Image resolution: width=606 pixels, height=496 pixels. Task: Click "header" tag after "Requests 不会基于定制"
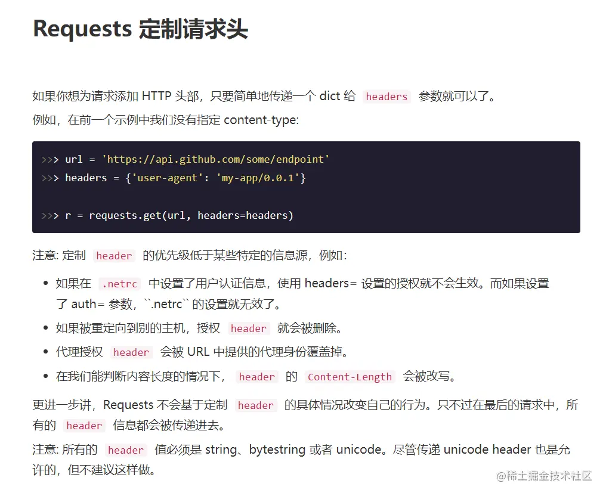[x=255, y=405]
